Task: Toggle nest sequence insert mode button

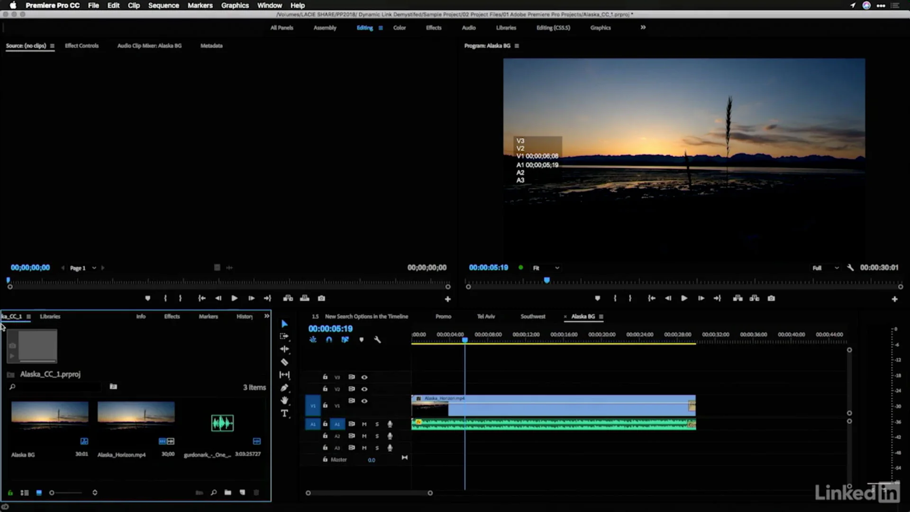Action: (313, 340)
